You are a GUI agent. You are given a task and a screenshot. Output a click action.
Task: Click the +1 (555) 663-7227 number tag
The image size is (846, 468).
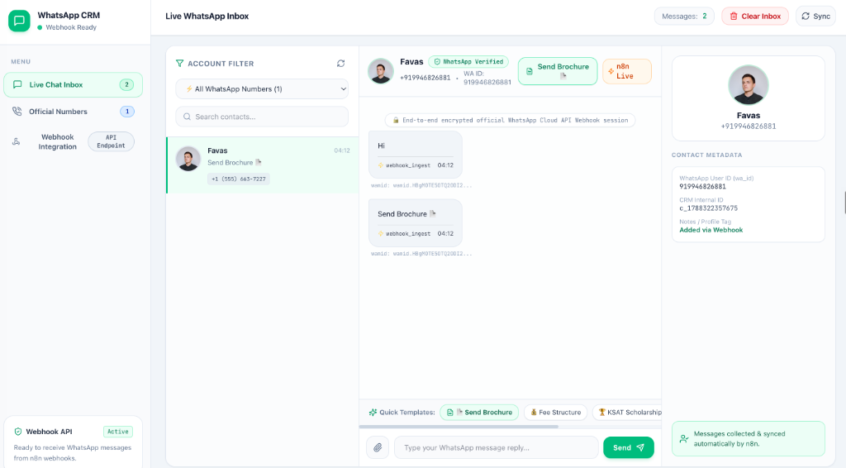(x=239, y=179)
